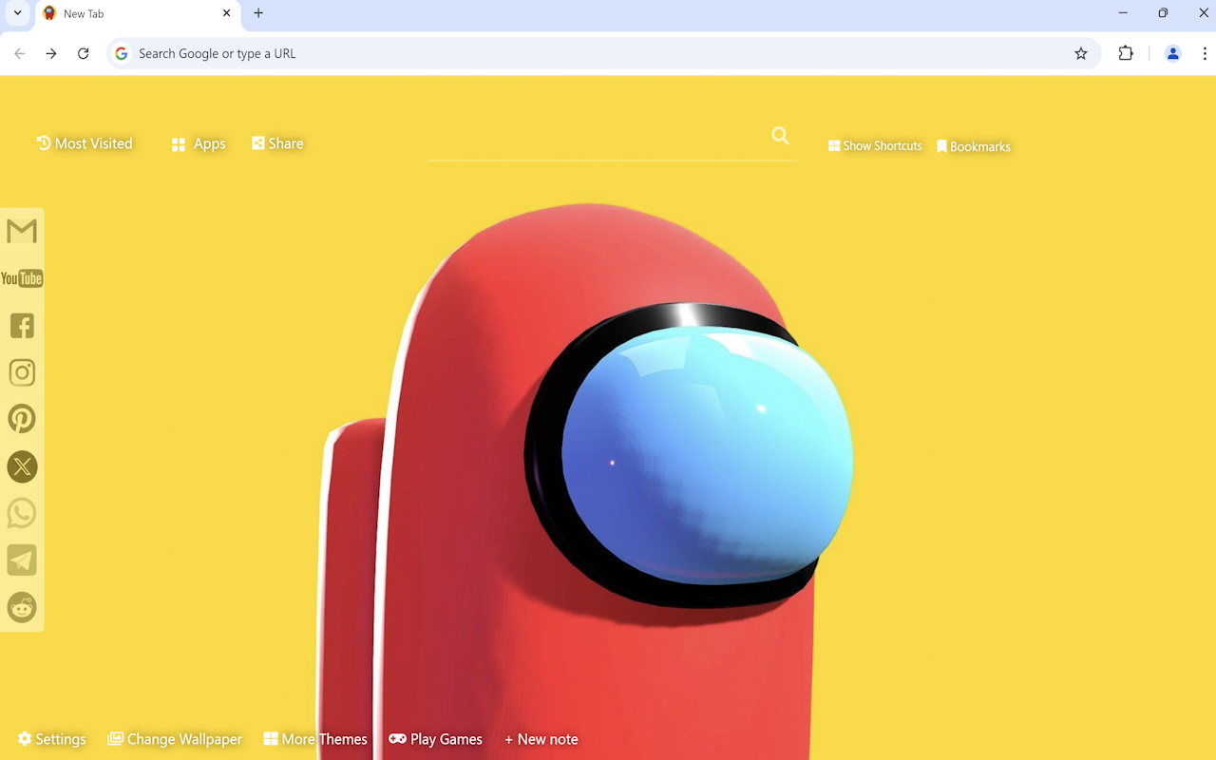Open the YouTube sidebar shortcut
Image resolution: width=1216 pixels, height=760 pixels.
click(x=22, y=278)
